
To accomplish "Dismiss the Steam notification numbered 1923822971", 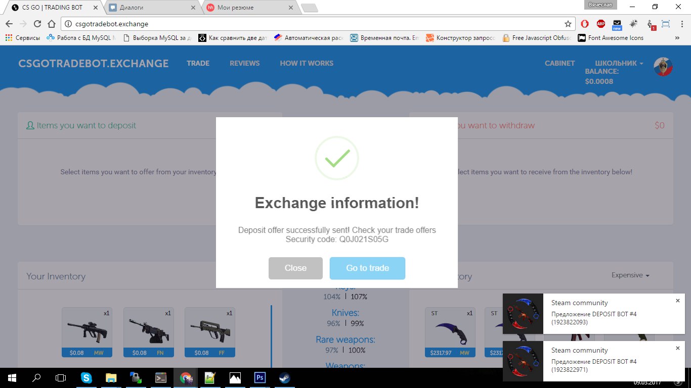I will point(678,348).
